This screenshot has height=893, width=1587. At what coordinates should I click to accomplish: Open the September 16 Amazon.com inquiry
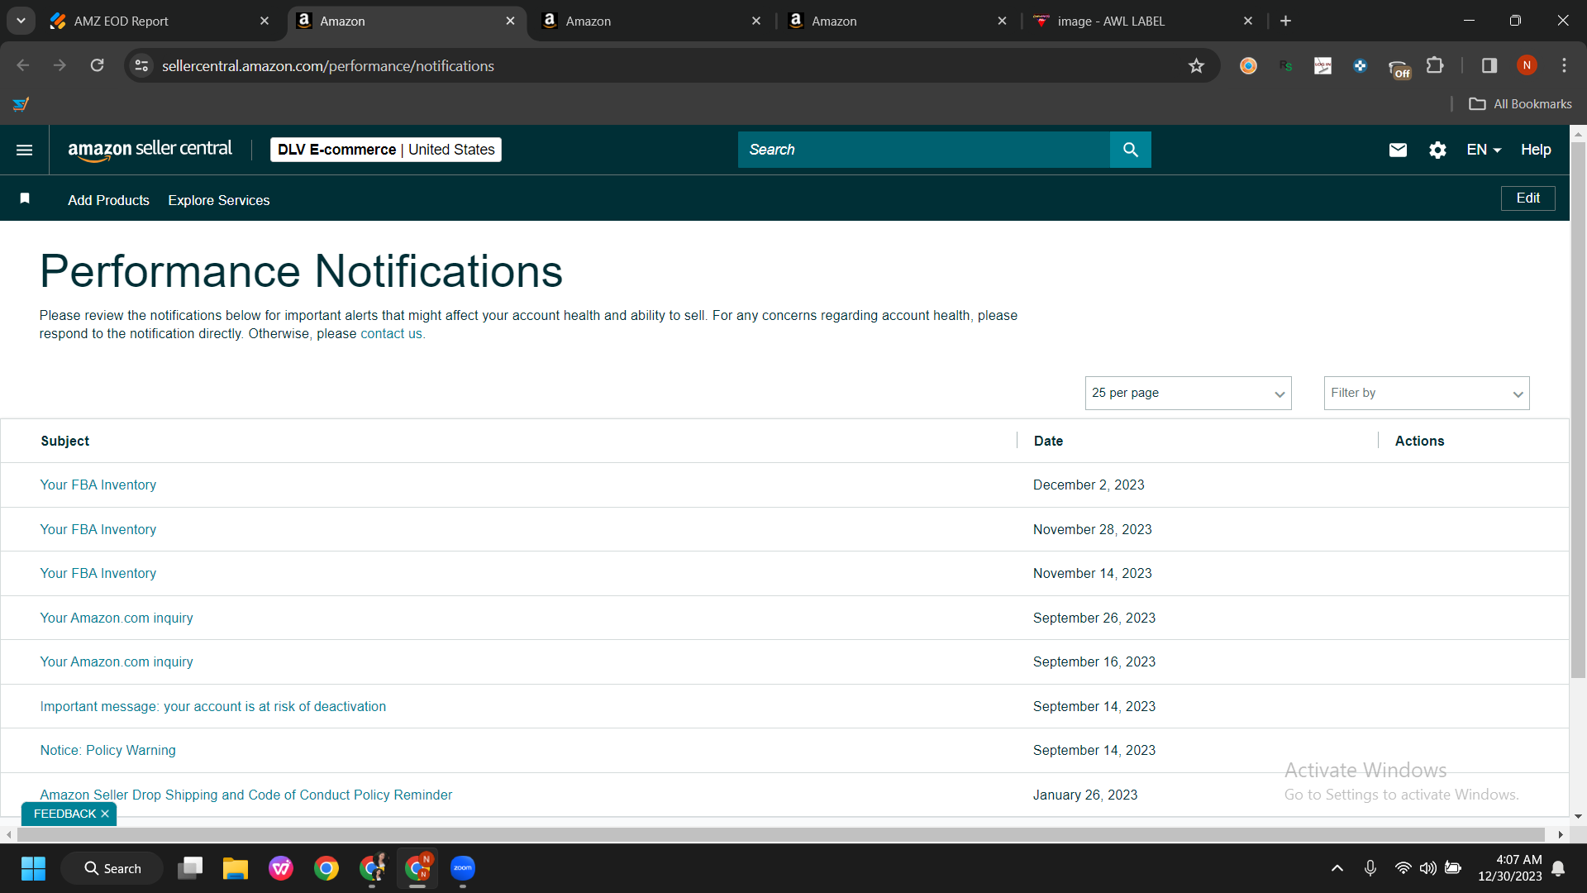[x=117, y=661]
